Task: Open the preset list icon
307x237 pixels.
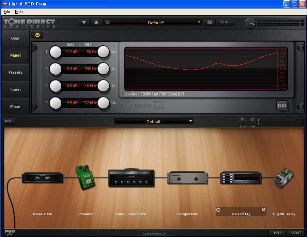Action: pos(107,22)
